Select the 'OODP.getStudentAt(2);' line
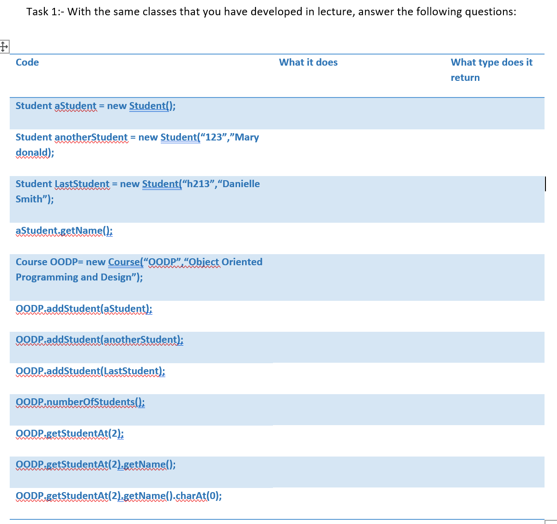557x524 pixels. pyautogui.click(x=69, y=433)
